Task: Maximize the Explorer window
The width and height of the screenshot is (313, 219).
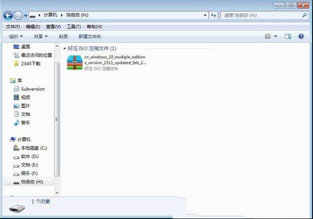Action: 291,5
